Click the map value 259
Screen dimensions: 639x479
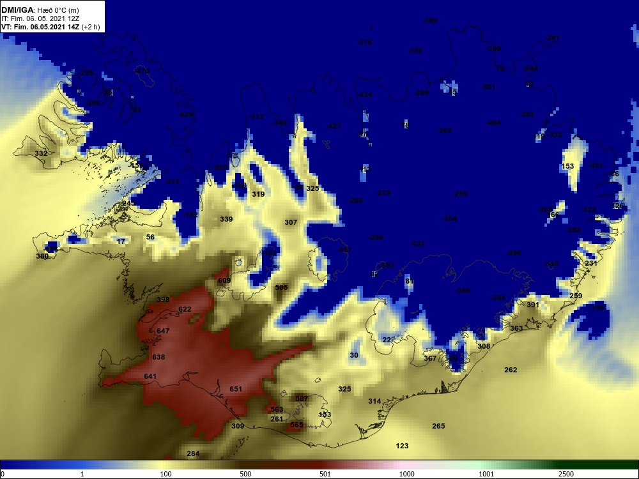point(576,296)
